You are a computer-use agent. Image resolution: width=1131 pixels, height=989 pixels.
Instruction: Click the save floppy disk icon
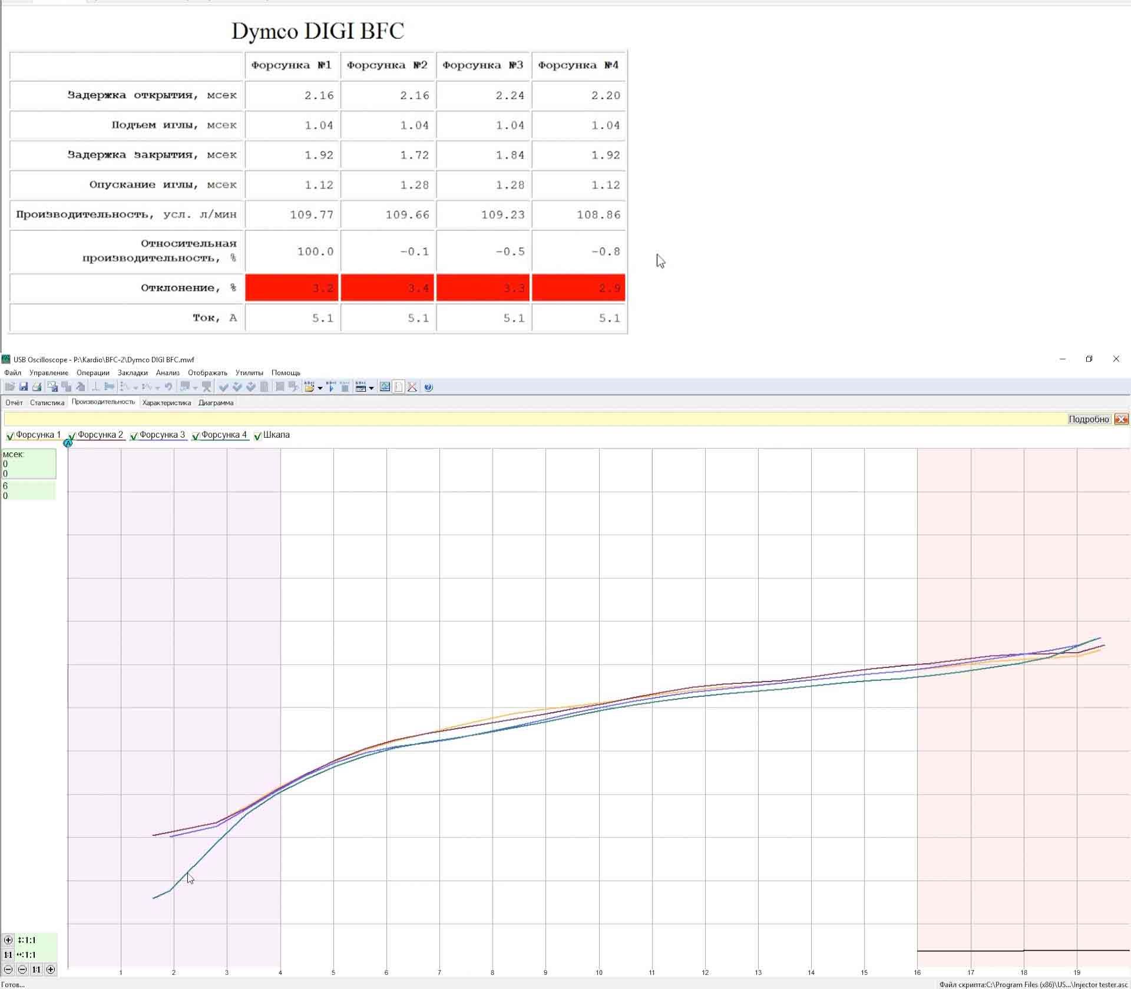click(24, 386)
